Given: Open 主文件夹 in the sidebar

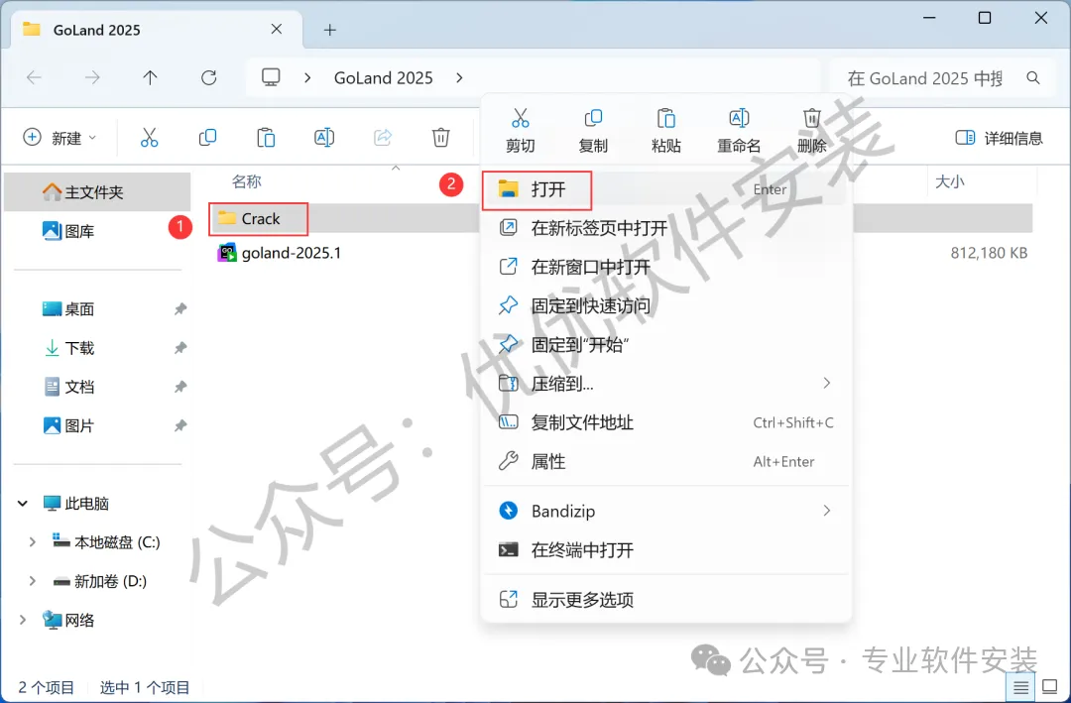Looking at the screenshot, I should point(97,192).
